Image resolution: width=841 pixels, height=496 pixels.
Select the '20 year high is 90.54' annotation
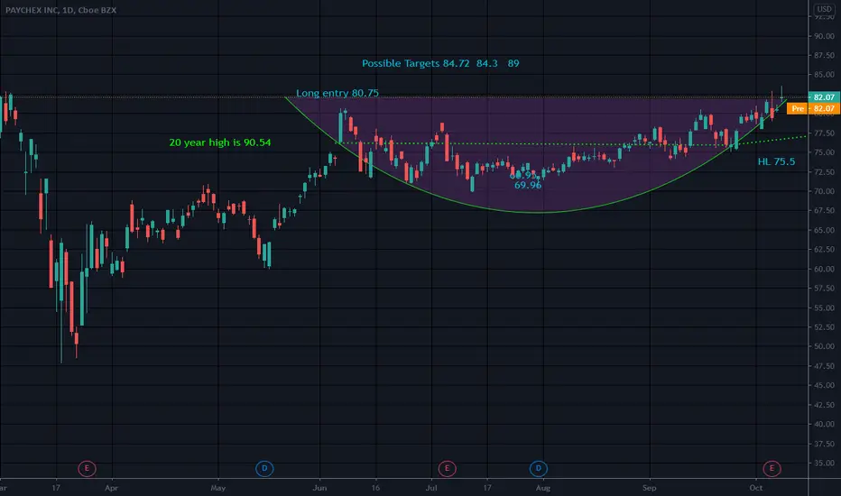pyautogui.click(x=220, y=142)
